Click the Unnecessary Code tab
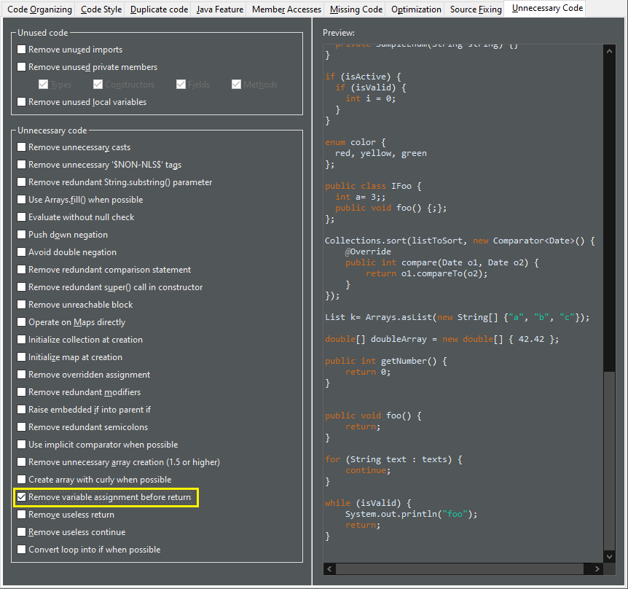Viewport: 628px width, 589px height. [x=547, y=8]
